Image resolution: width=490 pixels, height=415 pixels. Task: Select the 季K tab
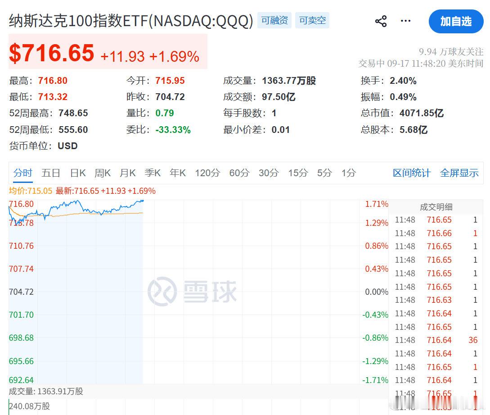153,173
